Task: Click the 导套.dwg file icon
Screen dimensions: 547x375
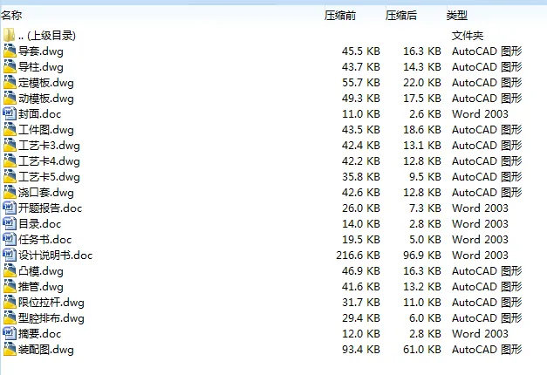Action: [10, 51]
